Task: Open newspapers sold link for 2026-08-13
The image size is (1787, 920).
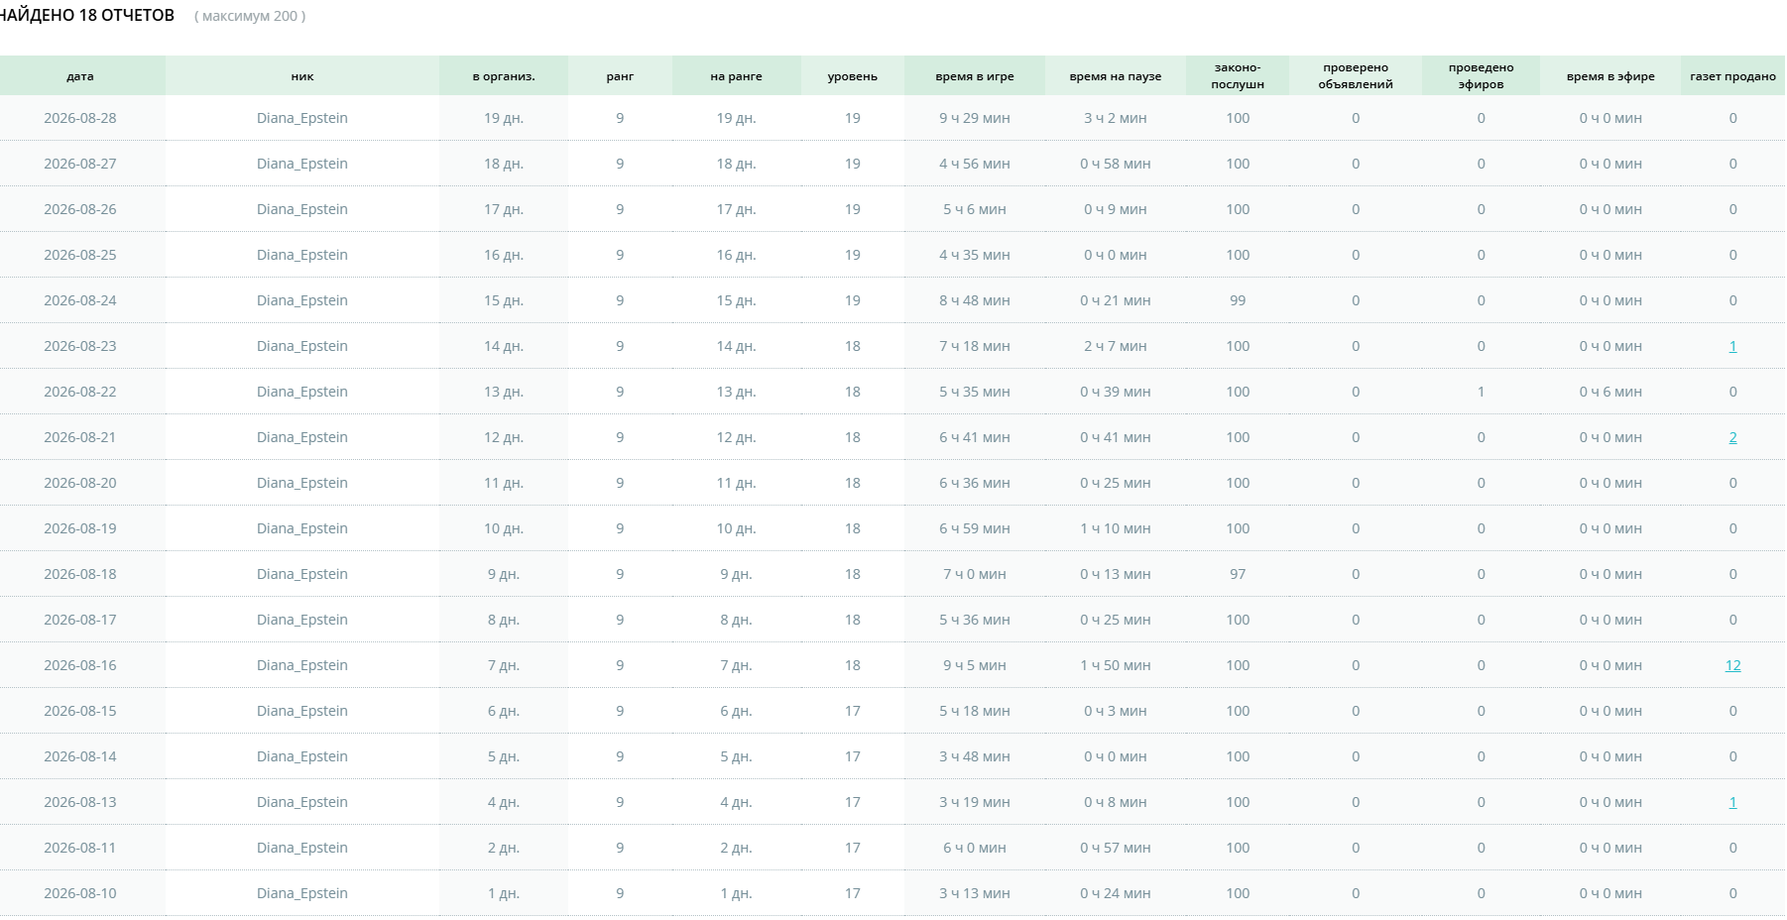Action: (x=1732, y=802)
